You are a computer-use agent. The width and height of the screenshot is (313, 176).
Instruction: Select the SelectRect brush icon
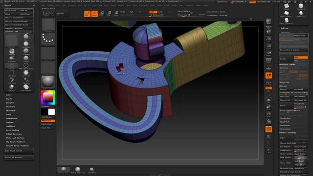click(x=12, y=73)
